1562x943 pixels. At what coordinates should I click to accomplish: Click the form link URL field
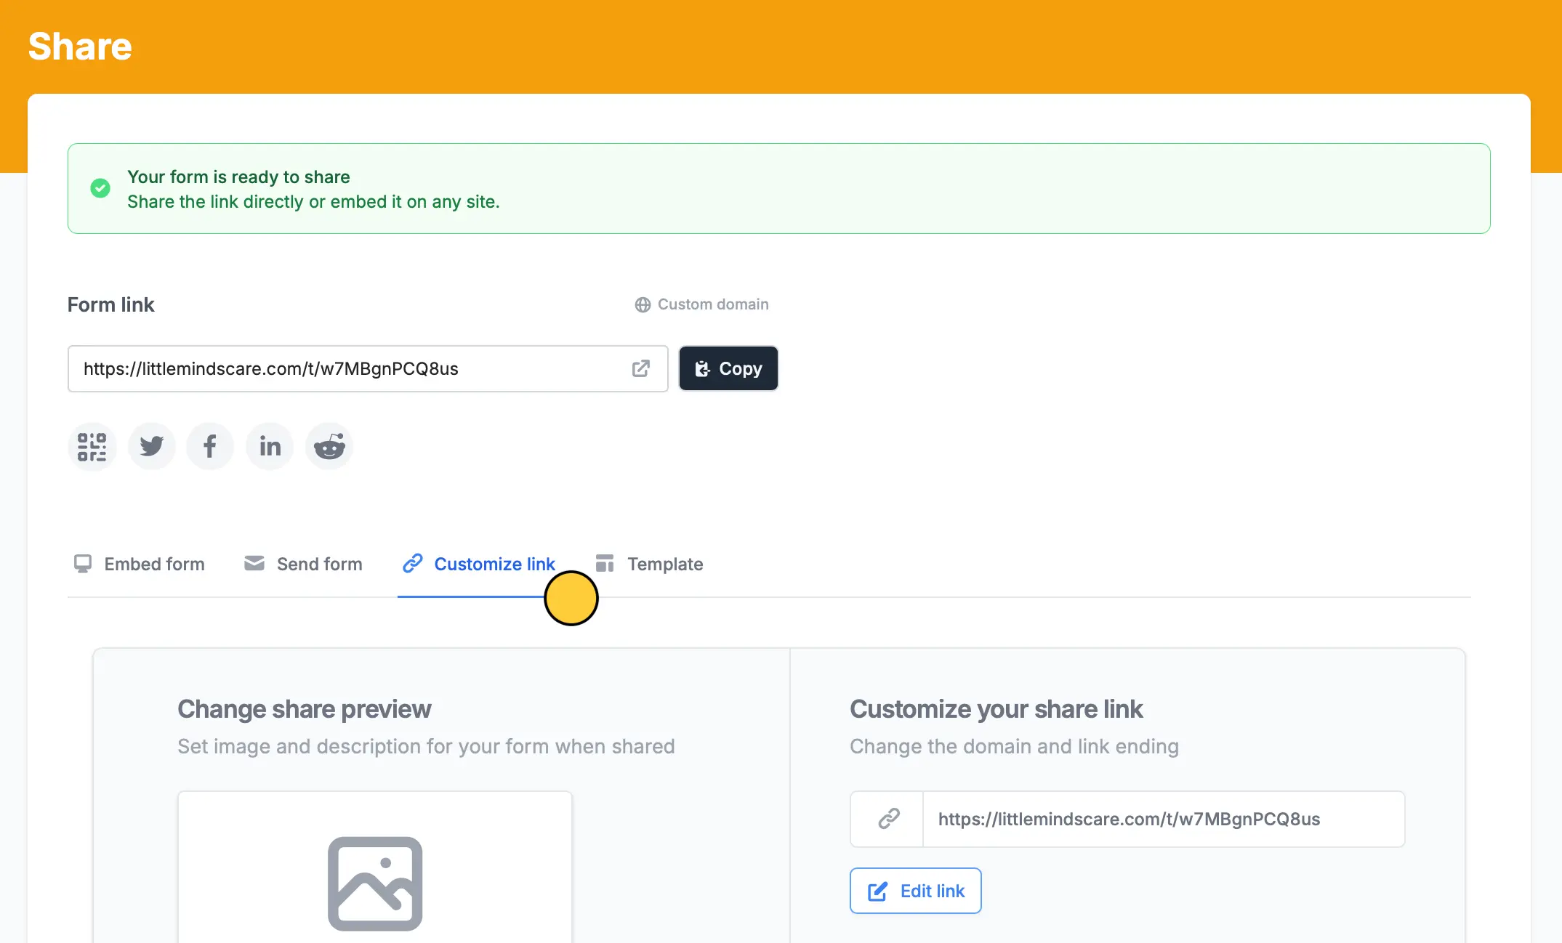point(368,368)
